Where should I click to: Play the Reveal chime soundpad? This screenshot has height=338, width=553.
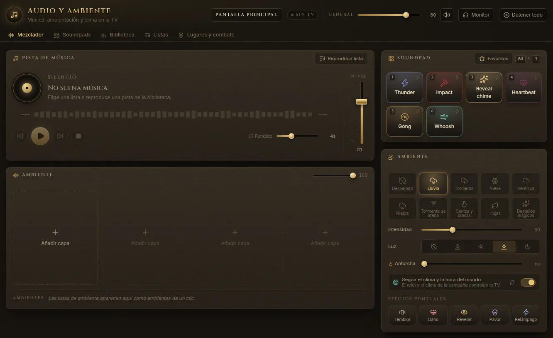pos(484,88)
